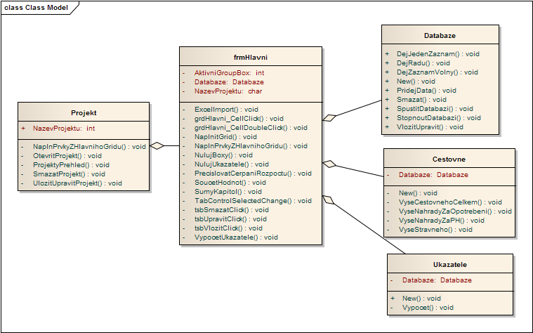Select Smazat() operation in Databaze

tap(421, 100)
